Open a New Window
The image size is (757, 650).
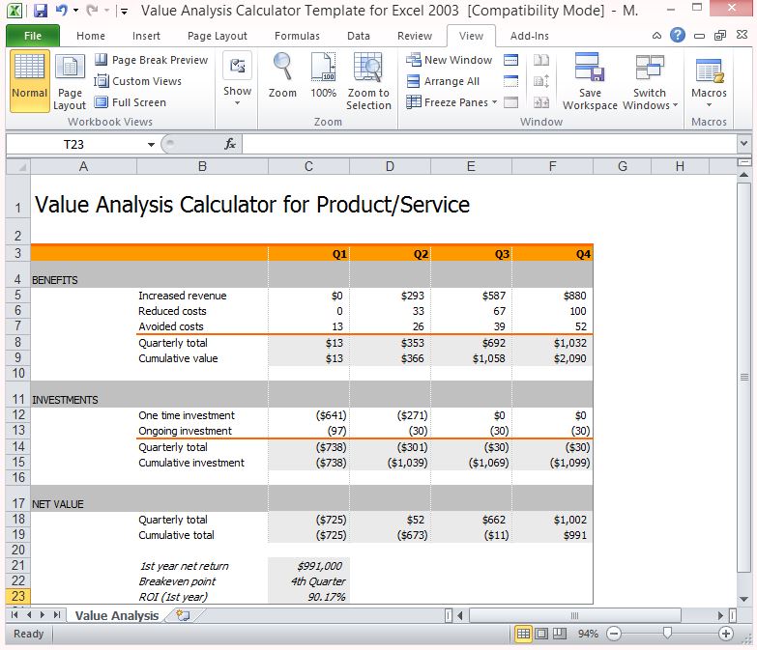tap(449, 60)
